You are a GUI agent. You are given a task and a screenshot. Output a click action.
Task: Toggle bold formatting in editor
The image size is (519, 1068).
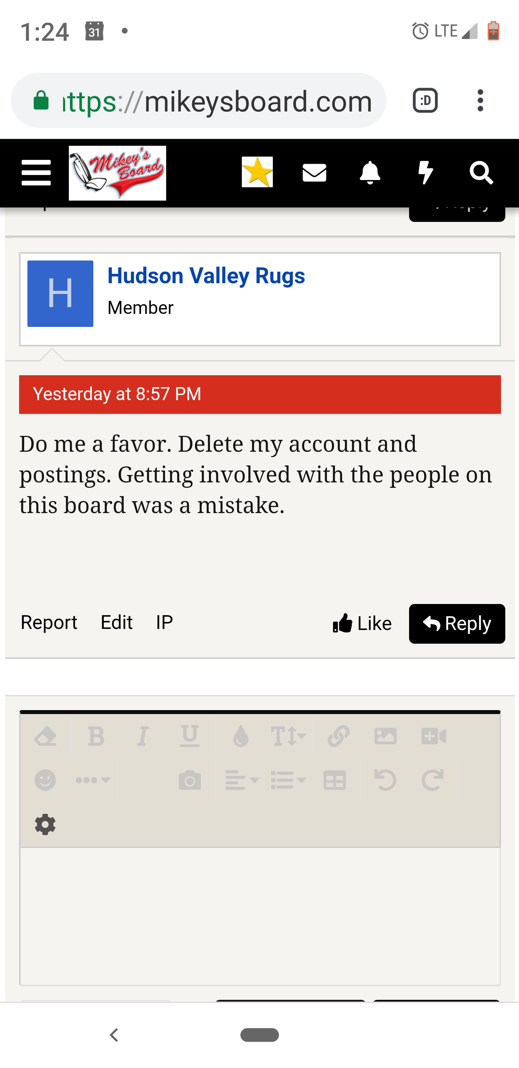pyautogui.click(x=96, y=737)
